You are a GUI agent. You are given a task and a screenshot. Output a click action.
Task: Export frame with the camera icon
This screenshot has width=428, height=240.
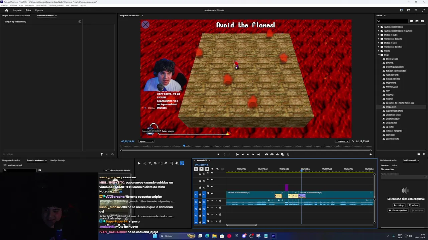[x=277, y=154]
